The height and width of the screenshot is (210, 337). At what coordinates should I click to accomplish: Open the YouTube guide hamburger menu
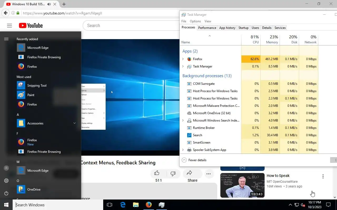9,25
